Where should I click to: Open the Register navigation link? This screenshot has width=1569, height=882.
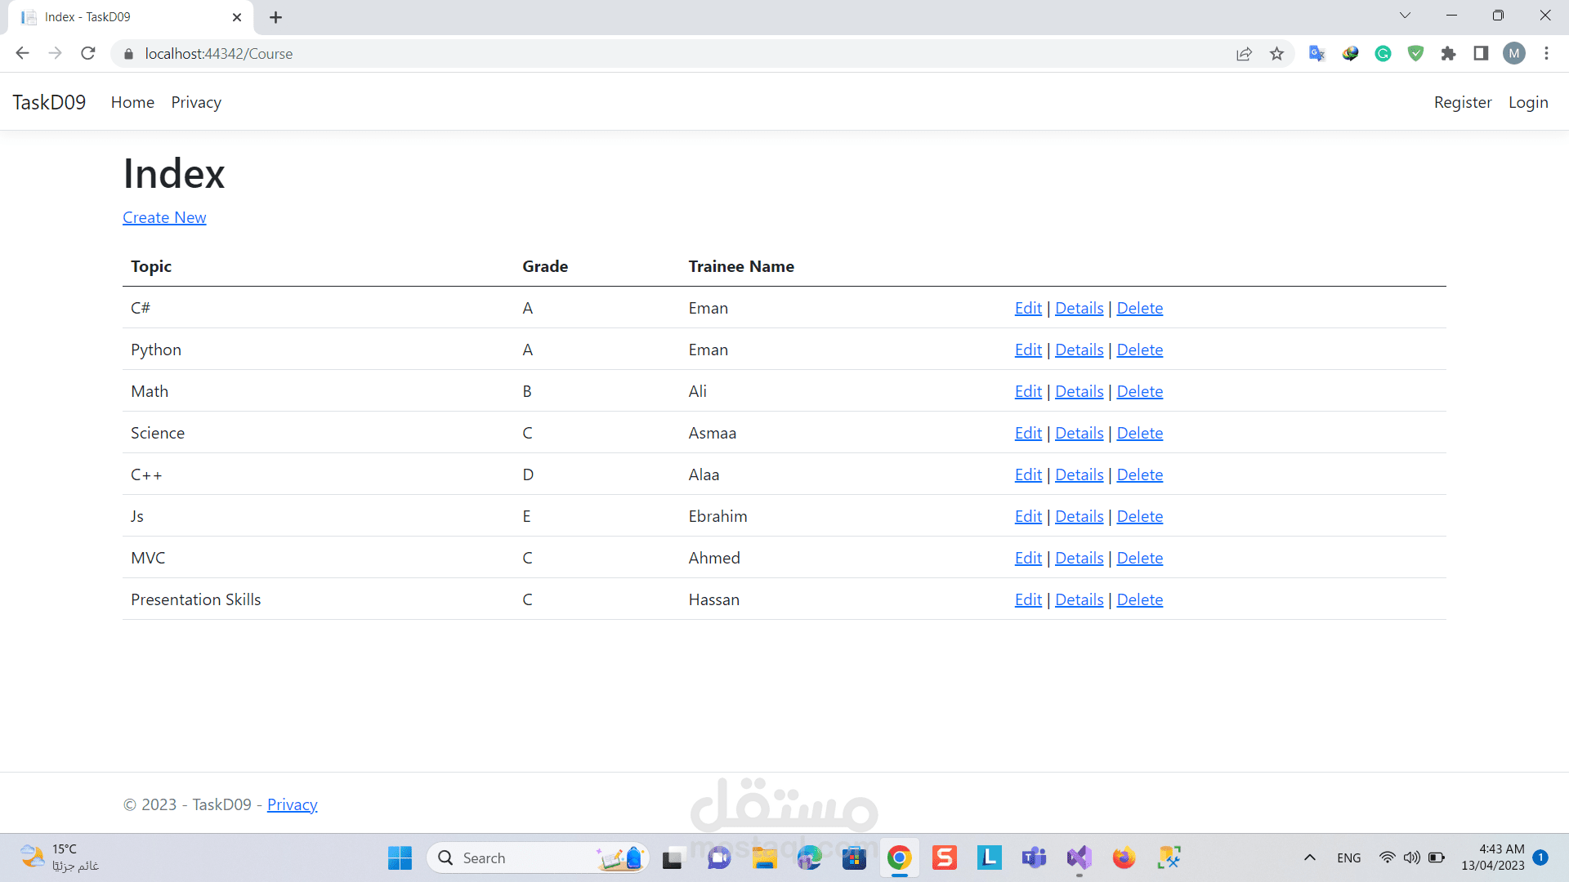[1462, 102]
